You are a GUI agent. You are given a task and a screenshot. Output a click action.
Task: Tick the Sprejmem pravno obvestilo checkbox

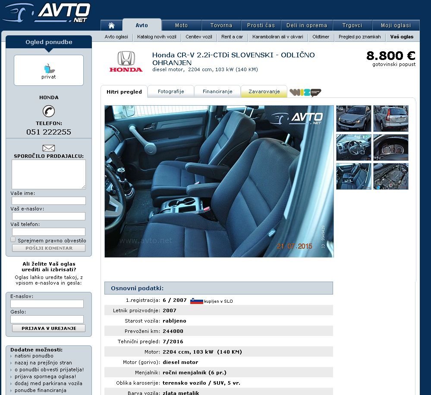tap(13, 239)
